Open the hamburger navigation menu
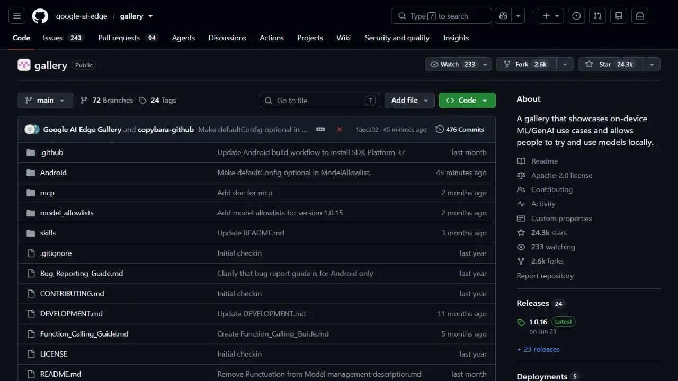Viewport: 678px width, 381px height. pyautogui.click(x=17, y=16)
